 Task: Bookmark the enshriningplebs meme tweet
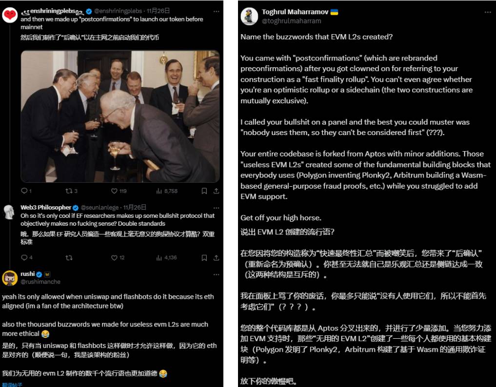[204, 191]
